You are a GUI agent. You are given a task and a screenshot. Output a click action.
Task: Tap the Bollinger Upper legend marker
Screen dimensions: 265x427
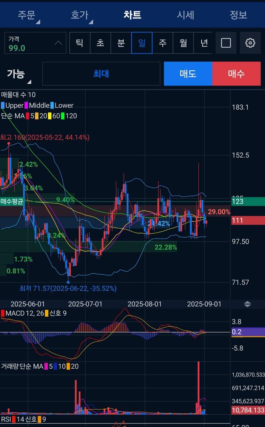(x=2, y=106)
